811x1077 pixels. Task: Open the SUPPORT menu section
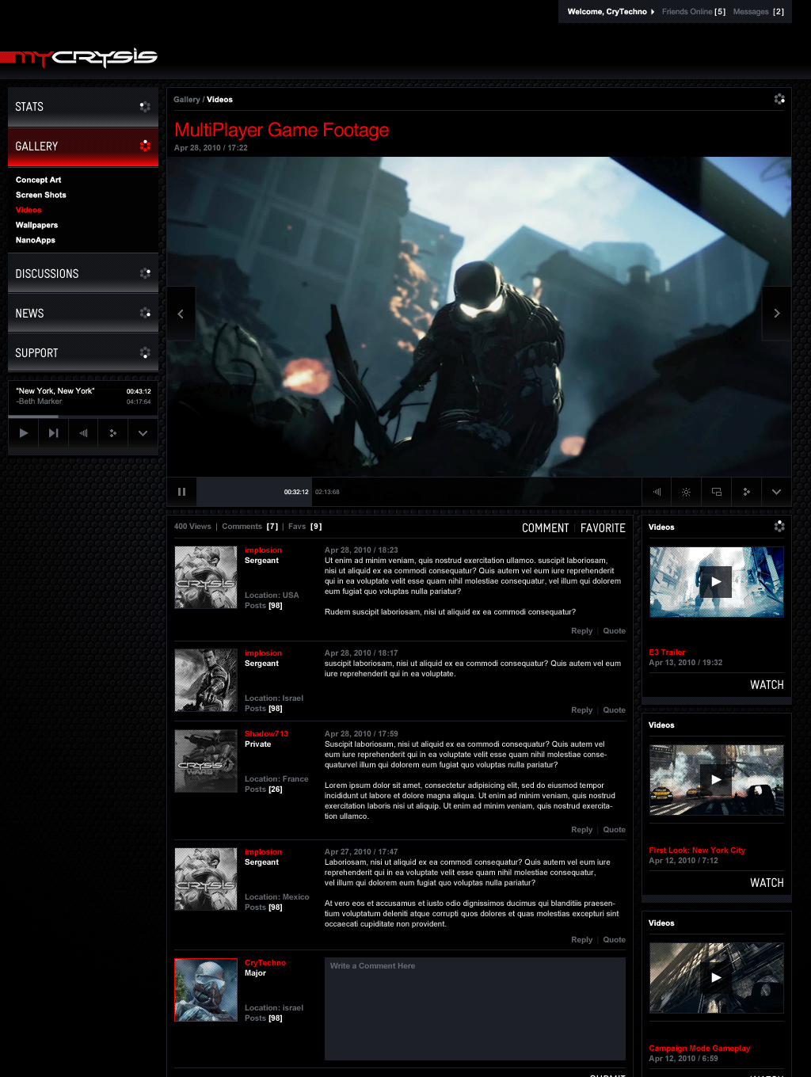[83, 353]
